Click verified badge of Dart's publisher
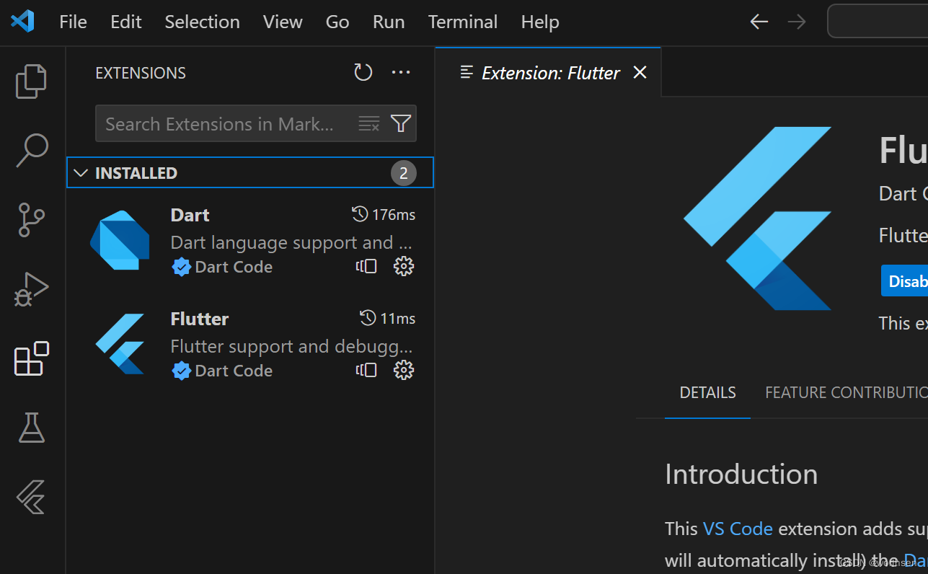The image size is (928, 574). 181,267
